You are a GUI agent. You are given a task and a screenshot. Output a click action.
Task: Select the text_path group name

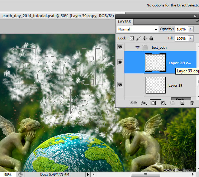[159, 48]
